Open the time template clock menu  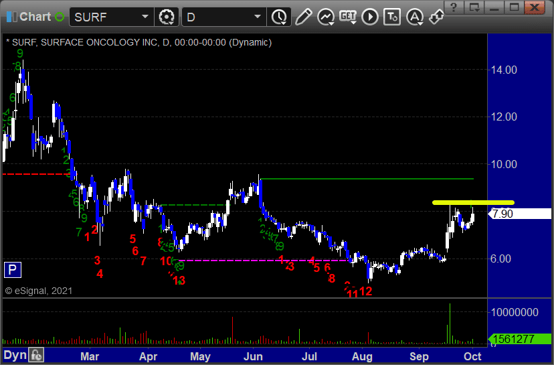(279, 17)
